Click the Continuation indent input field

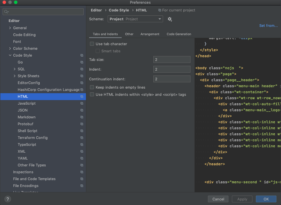172,79
